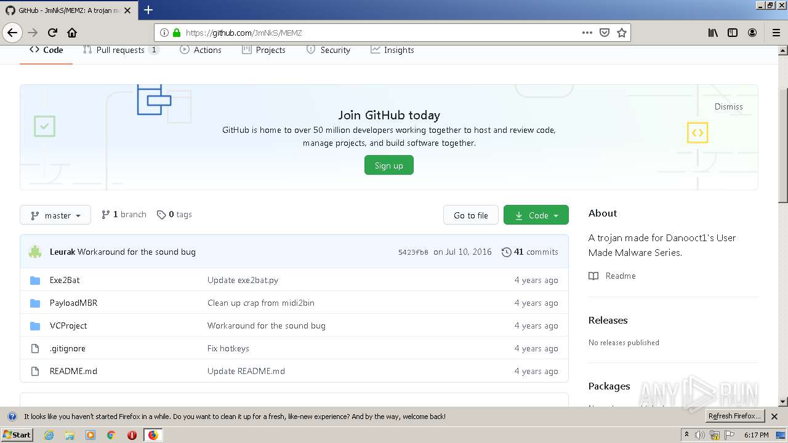Viewport: 788px width, 443px height.
Task: Open 'Fix hotkeys' commit message
Action: pos(228,348)
